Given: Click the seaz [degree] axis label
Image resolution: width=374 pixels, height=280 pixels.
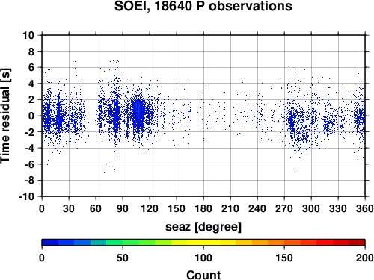Looking at the screenshot, I should tap(203, 227).
